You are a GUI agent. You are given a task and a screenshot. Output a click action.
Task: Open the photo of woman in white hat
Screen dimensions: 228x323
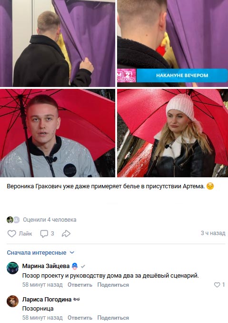click(173, 133)
